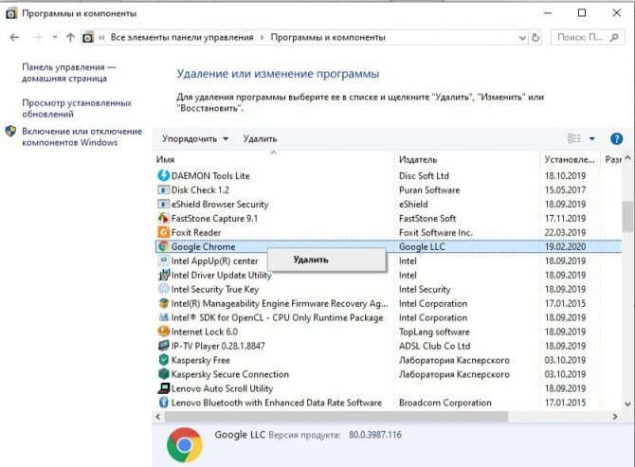The height and width of the screenshot is (467, 635).
Task: Go up one level with up arrow
Action: (70, 37)
